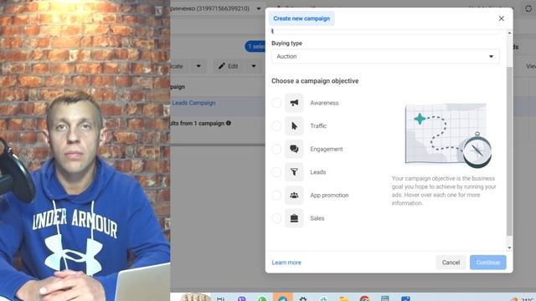
Task: Click the Engagement chat bubbles icon
Action: click(x=294, y=149)
